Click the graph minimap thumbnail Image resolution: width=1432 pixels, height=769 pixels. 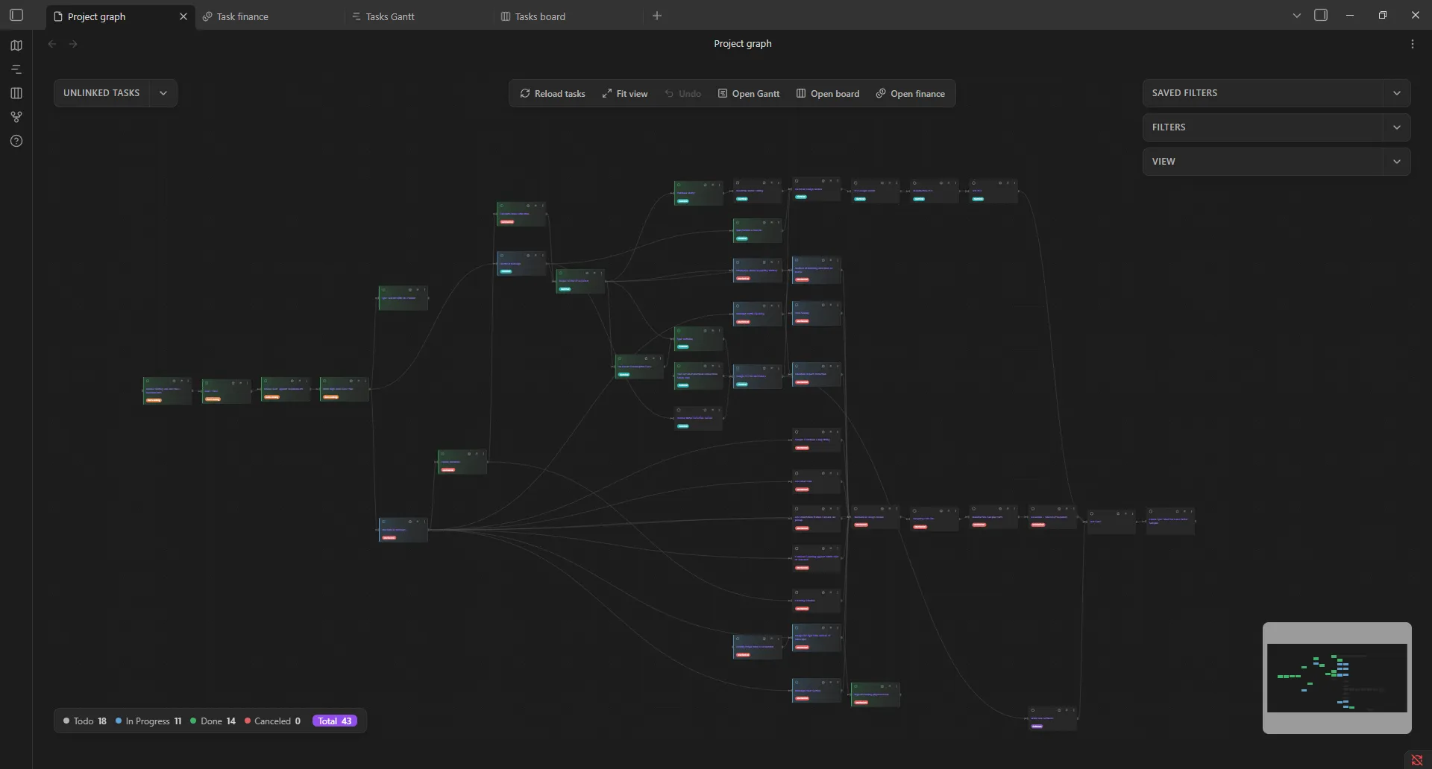1337,678
